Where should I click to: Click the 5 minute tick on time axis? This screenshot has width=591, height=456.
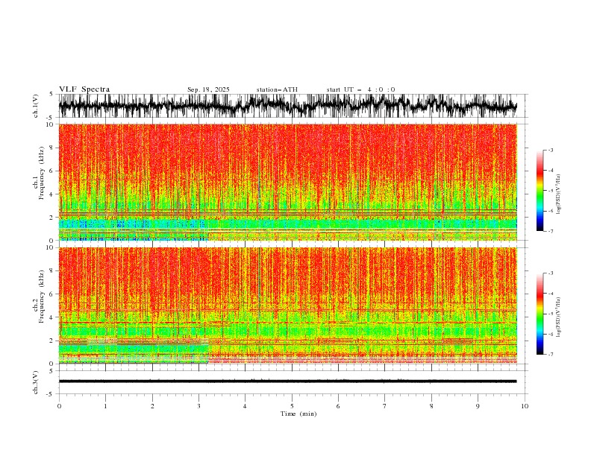(x=292, y=406)
